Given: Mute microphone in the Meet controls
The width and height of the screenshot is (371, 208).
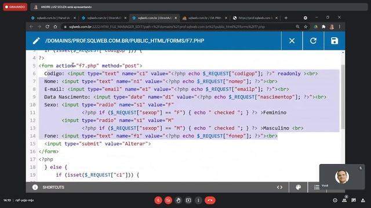Looking at the screenshot, I should [158, 200].
